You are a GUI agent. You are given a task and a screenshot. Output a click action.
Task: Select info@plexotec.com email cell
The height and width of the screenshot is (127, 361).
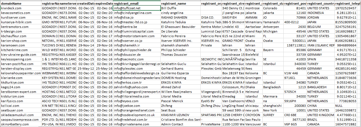pos(137,69)
